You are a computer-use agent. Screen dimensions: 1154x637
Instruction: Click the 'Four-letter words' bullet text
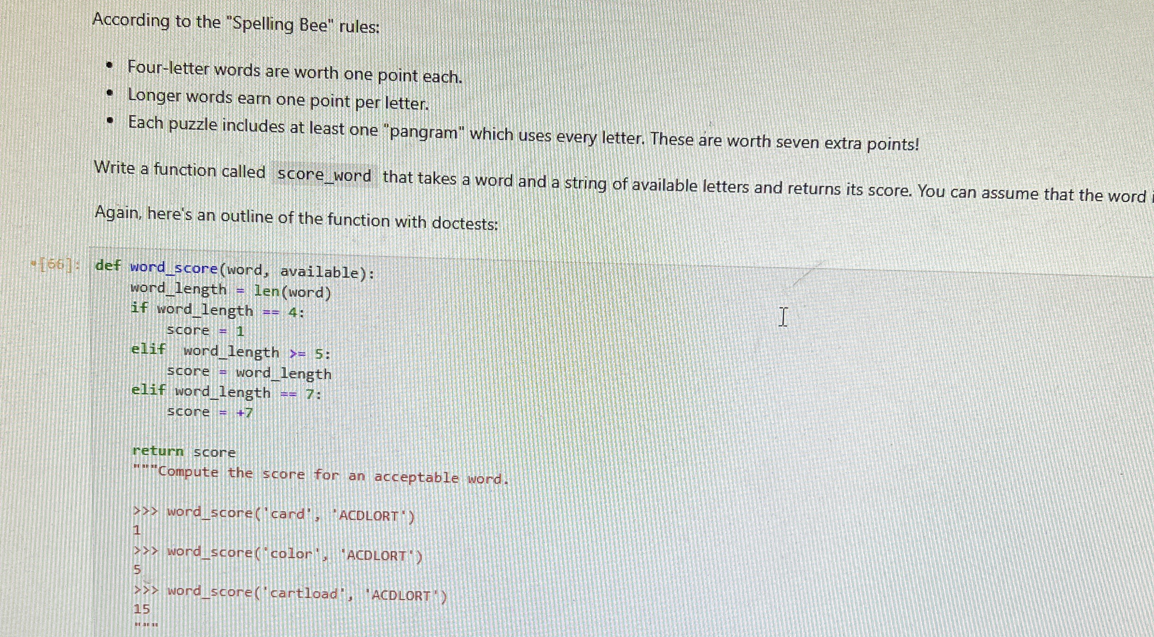tap(295, 72)
